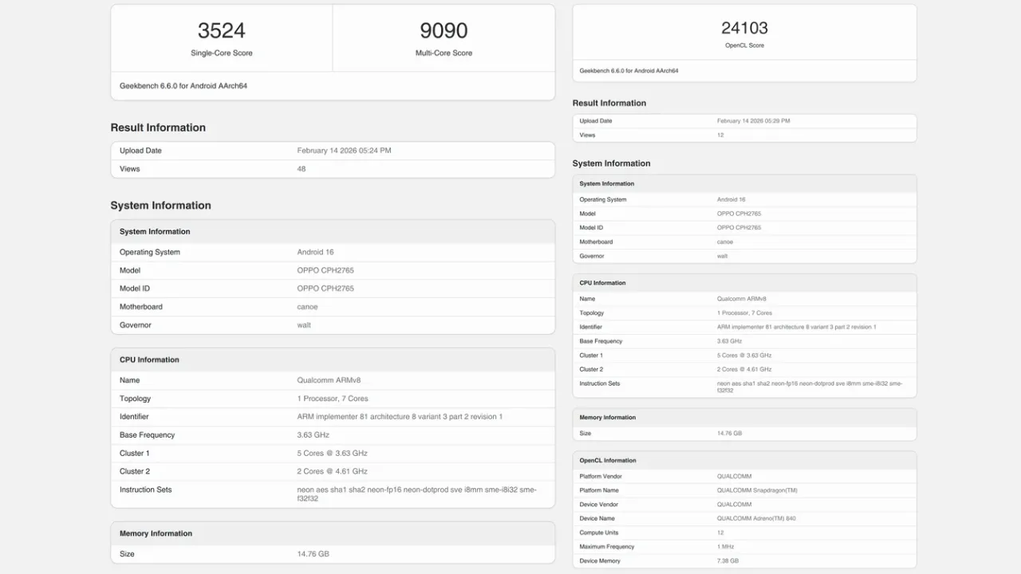Click the Maximum Frequency value 1 MHz

tap(726, 547)
